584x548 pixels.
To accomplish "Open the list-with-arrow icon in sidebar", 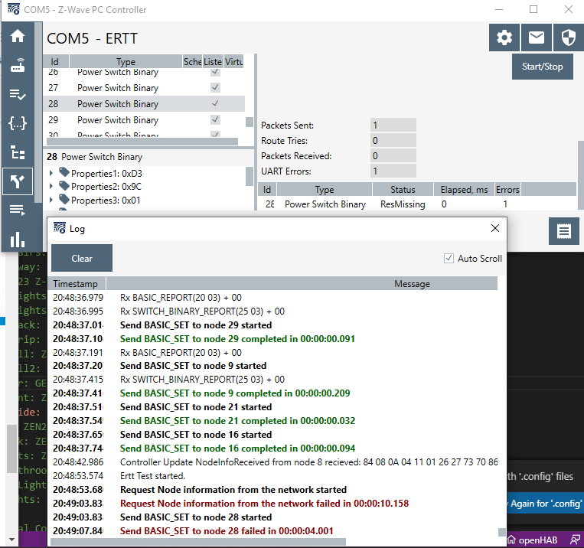I will pyautogui.click(x=18, y=210).
